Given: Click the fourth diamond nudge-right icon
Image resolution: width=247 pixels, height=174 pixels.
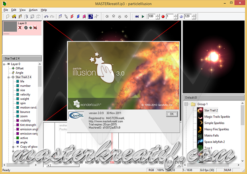Looking at the screenshot, I should pos(126,16).
